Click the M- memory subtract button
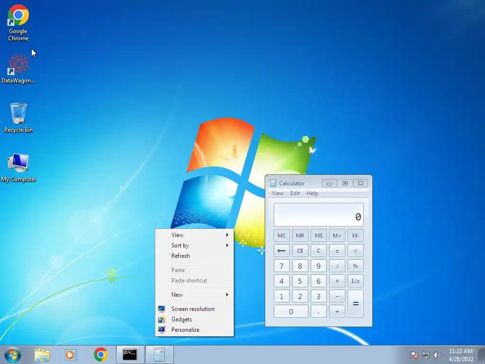485x364 pixels. tap(356, 236)
